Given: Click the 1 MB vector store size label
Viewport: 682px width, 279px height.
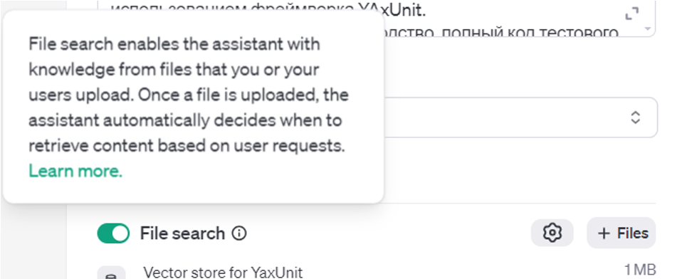Looking at the screenshot, I should pyautogui.click(x=640, y=270).
